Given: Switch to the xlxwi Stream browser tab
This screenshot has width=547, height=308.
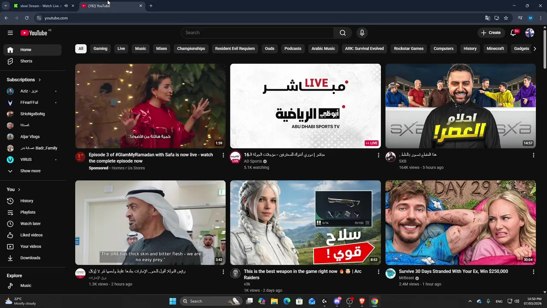Looking at the screenshot, I should [40, 6].
